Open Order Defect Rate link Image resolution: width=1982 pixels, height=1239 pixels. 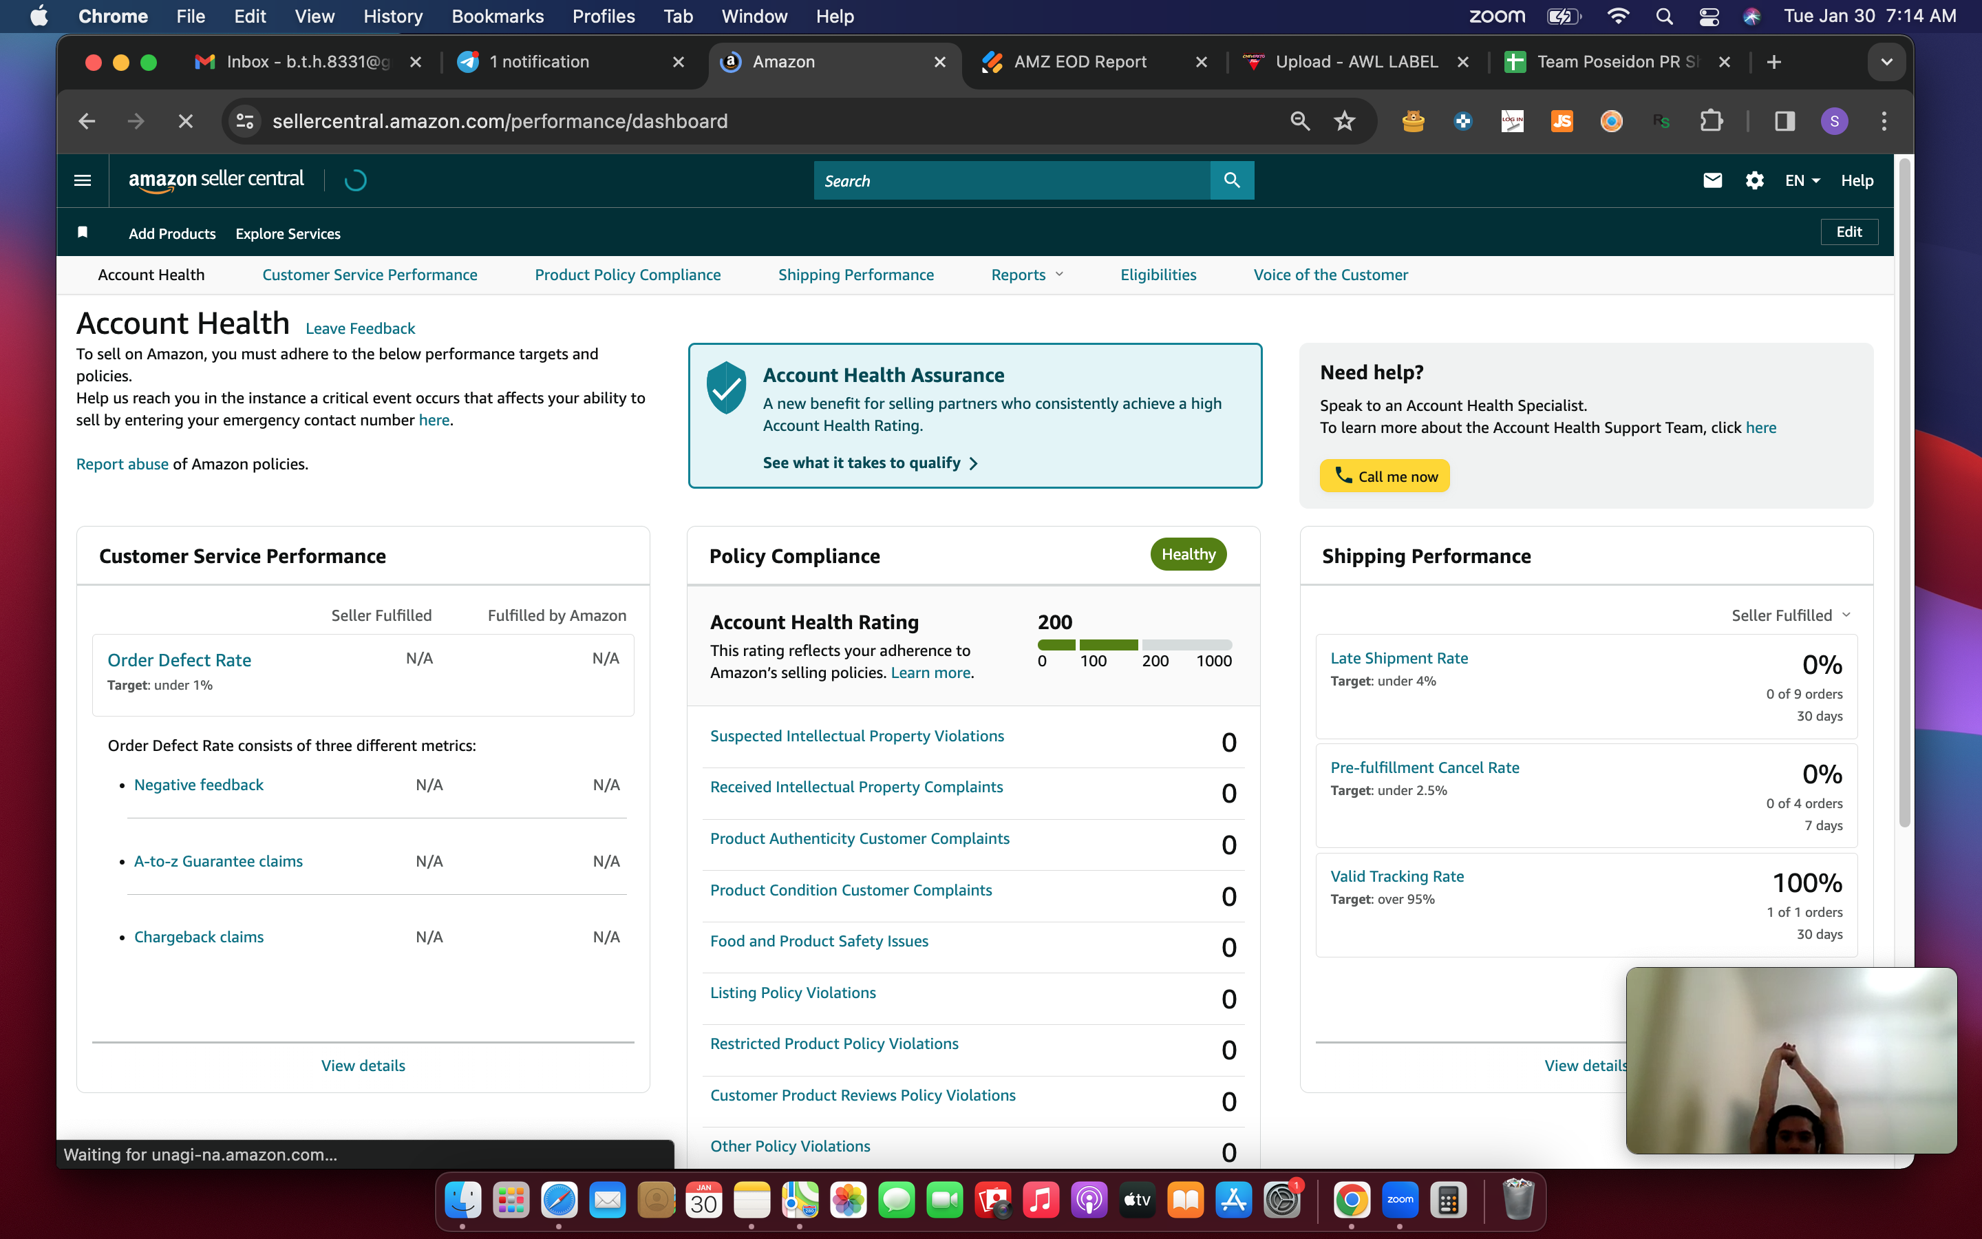(180, 659)
